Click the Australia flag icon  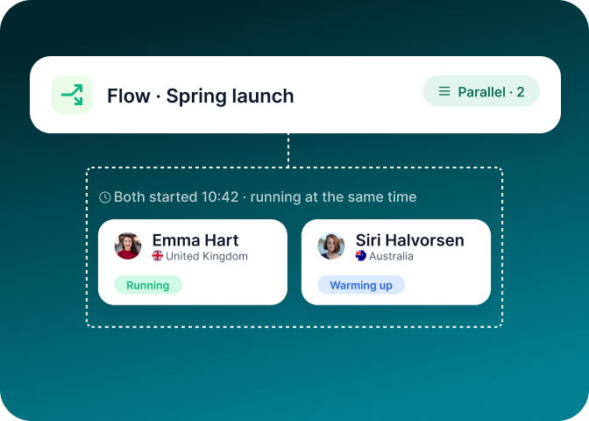tap(361, 256)
